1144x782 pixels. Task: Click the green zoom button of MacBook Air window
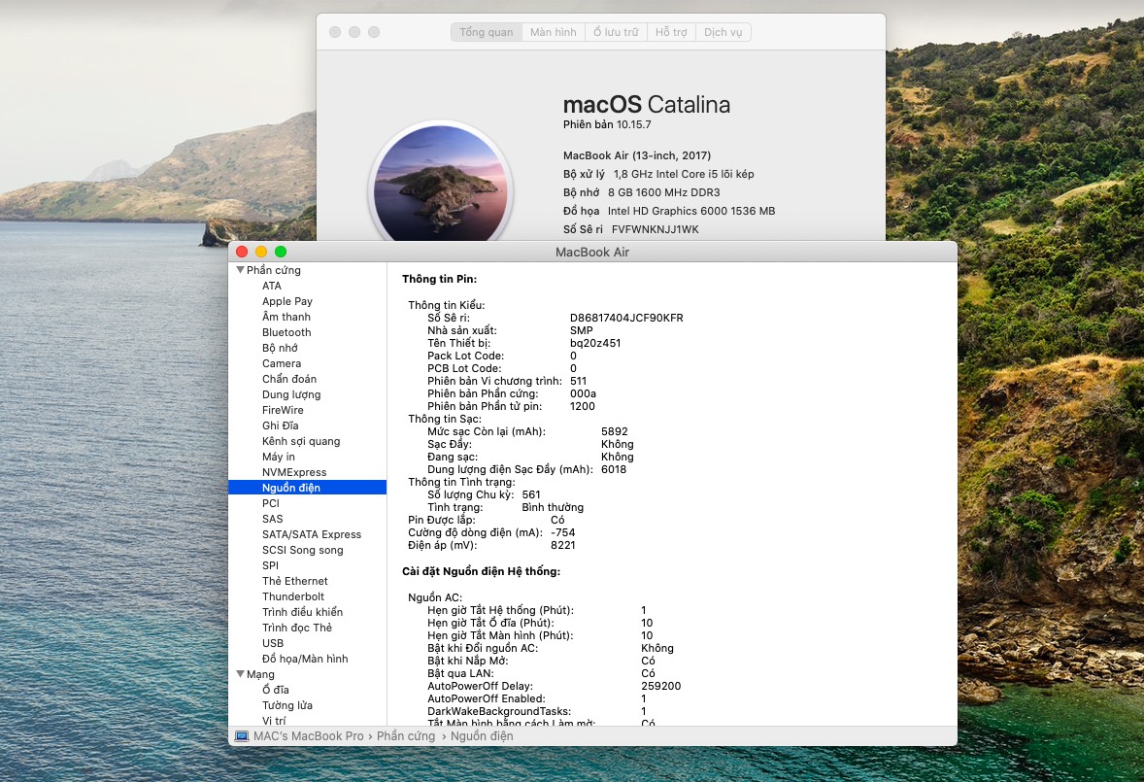281,252
